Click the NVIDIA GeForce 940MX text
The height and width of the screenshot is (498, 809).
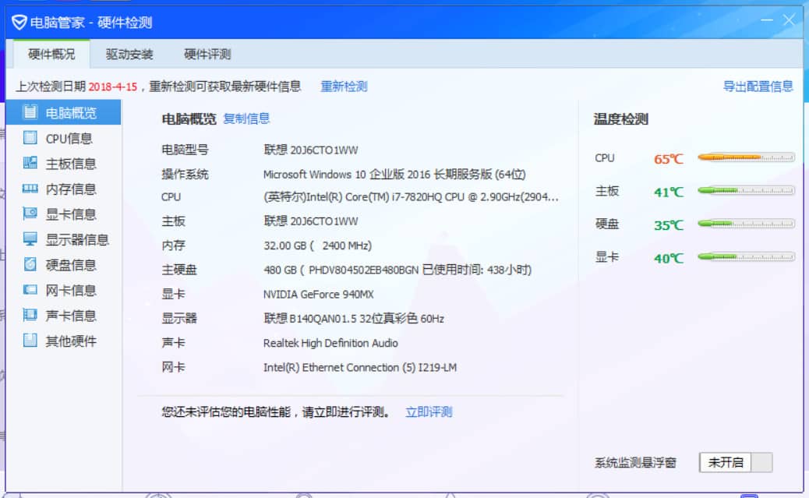(x=318, y=294)
